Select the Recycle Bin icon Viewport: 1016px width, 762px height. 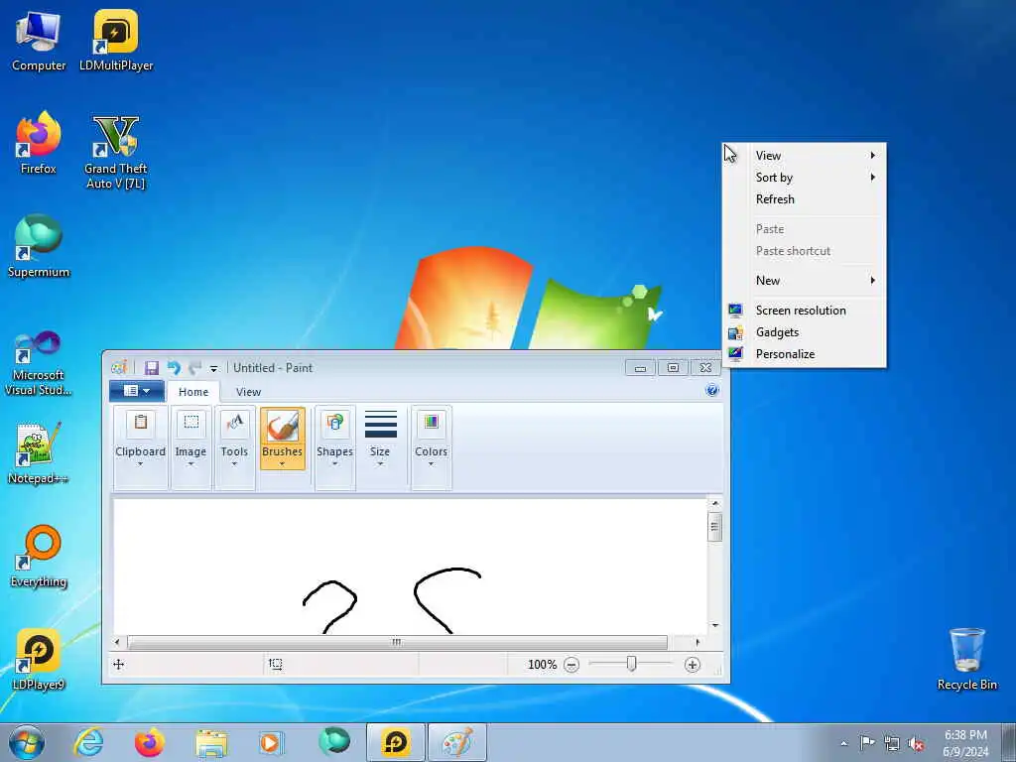point(966,659)
